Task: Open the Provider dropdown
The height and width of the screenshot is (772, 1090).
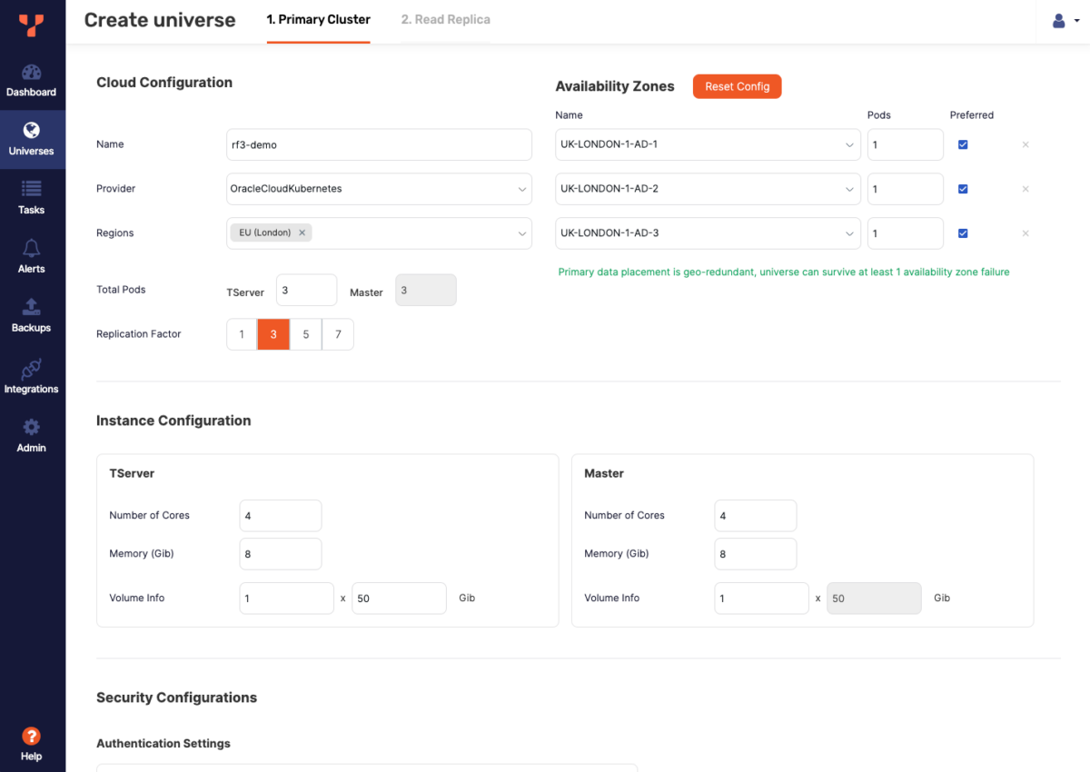Action: click(x=379, y=188)
